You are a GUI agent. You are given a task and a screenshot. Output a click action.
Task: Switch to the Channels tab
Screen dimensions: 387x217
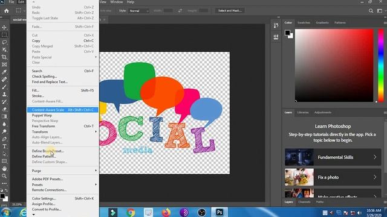point(304,202)
